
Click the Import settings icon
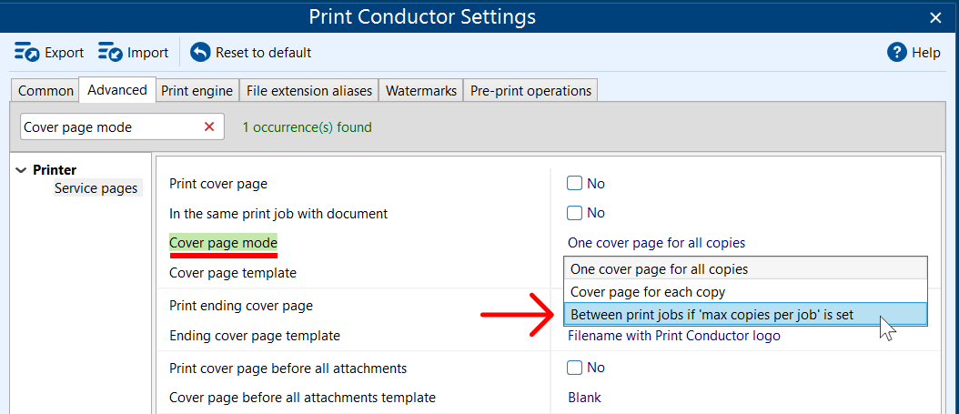coord(110,53)
